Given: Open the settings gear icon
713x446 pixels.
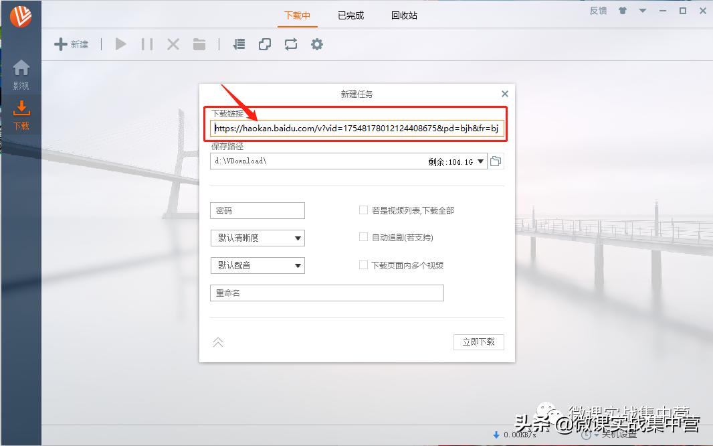Looking at the screenshot, I should pos(316,44).
